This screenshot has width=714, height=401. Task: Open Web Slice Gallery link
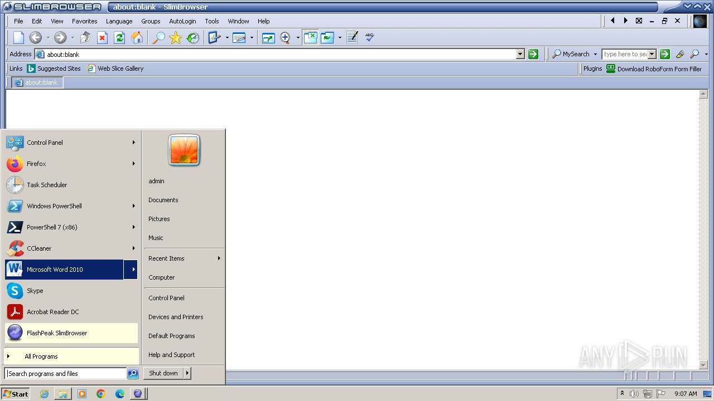pos(115,69)
